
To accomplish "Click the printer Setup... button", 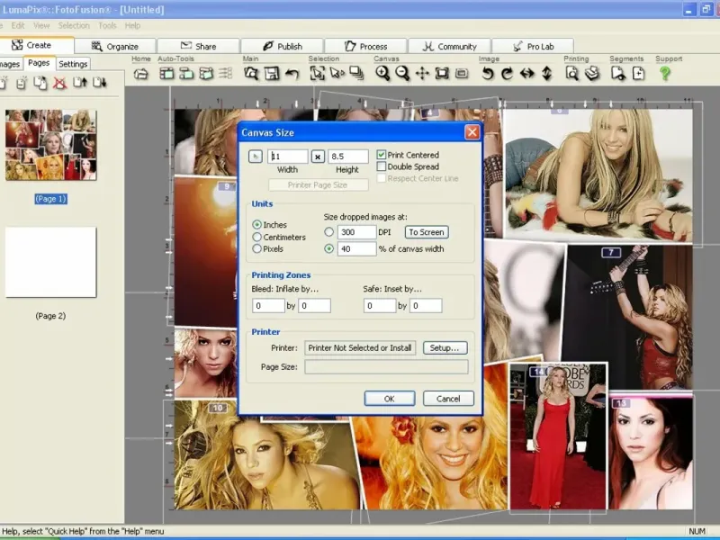I will pyautogui.click(x=444, y=347).
